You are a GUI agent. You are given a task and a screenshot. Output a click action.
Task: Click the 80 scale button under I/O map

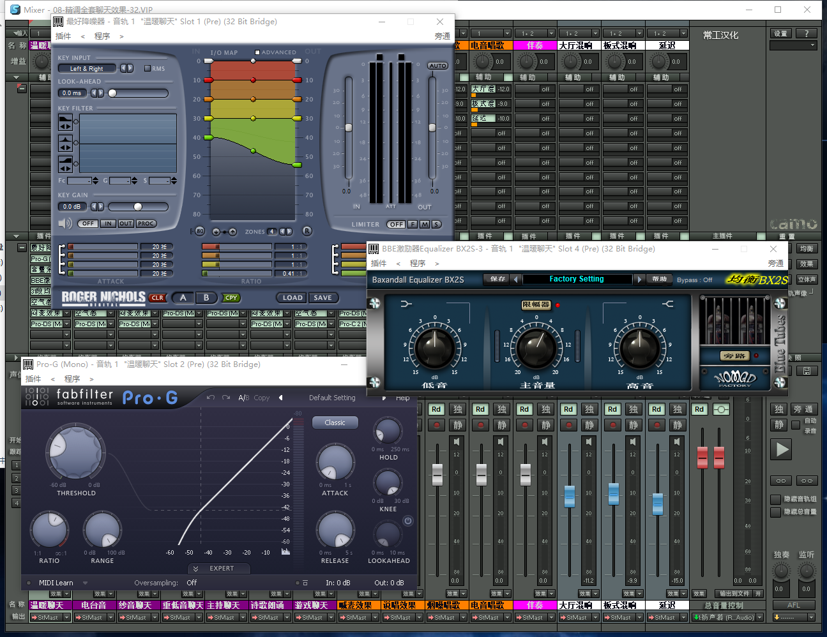[200, 231]
